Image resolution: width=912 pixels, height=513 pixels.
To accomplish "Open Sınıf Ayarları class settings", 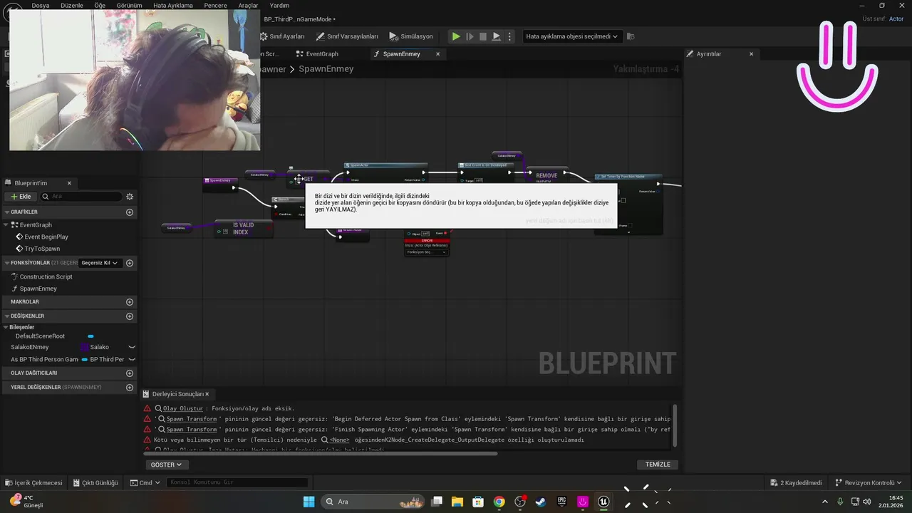I will (x=282, y=36).
